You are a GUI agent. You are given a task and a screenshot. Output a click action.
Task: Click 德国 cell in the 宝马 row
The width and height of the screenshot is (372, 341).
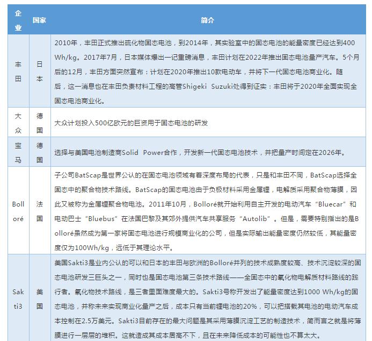40,152
